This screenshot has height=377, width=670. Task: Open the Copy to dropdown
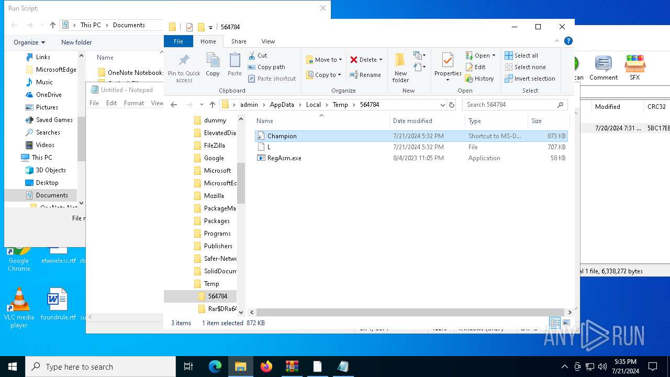[324, 75]
